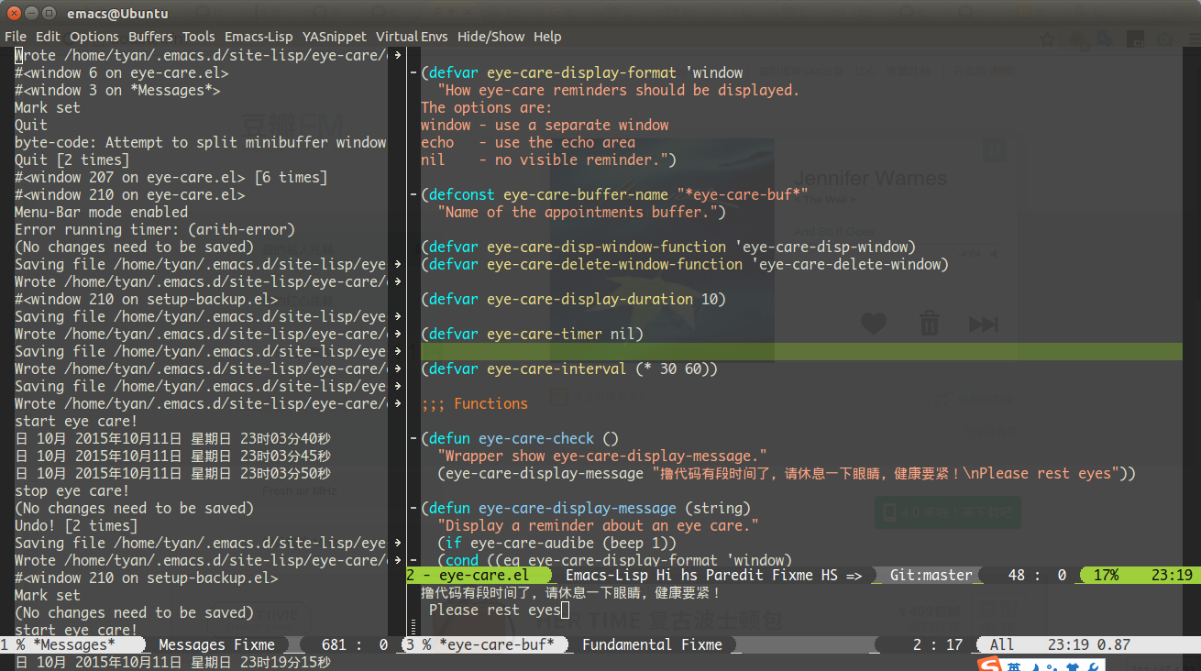Click eye-care.el buffer name in mode line
This screenshot has width=1201, height=671.
tap(483, 575)
